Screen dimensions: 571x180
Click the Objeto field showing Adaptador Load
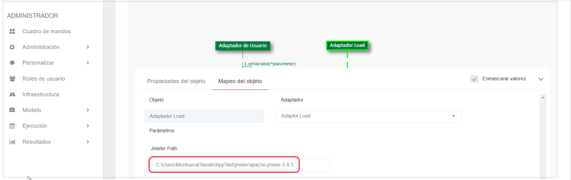(x=204, y=116)
